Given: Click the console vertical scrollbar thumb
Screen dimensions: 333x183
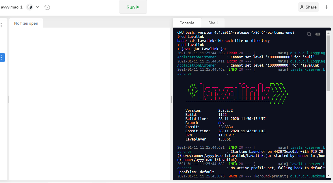Looking at the screenshot, I should click(328, 63).
